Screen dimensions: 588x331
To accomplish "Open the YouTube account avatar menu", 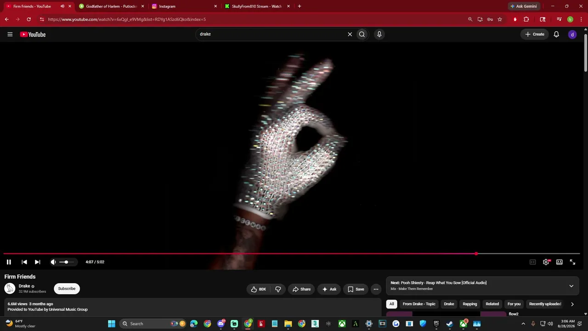I will click(x=572, y=34).
